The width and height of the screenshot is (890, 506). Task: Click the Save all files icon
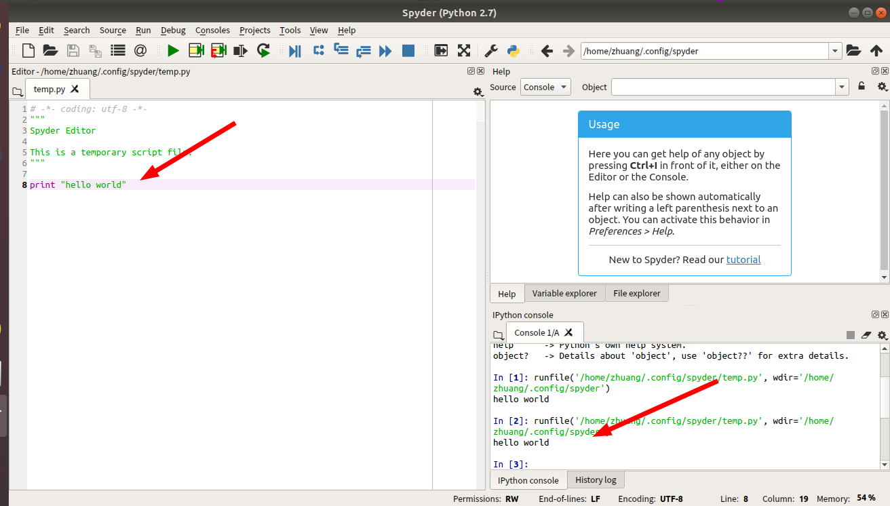click(95, 50)
